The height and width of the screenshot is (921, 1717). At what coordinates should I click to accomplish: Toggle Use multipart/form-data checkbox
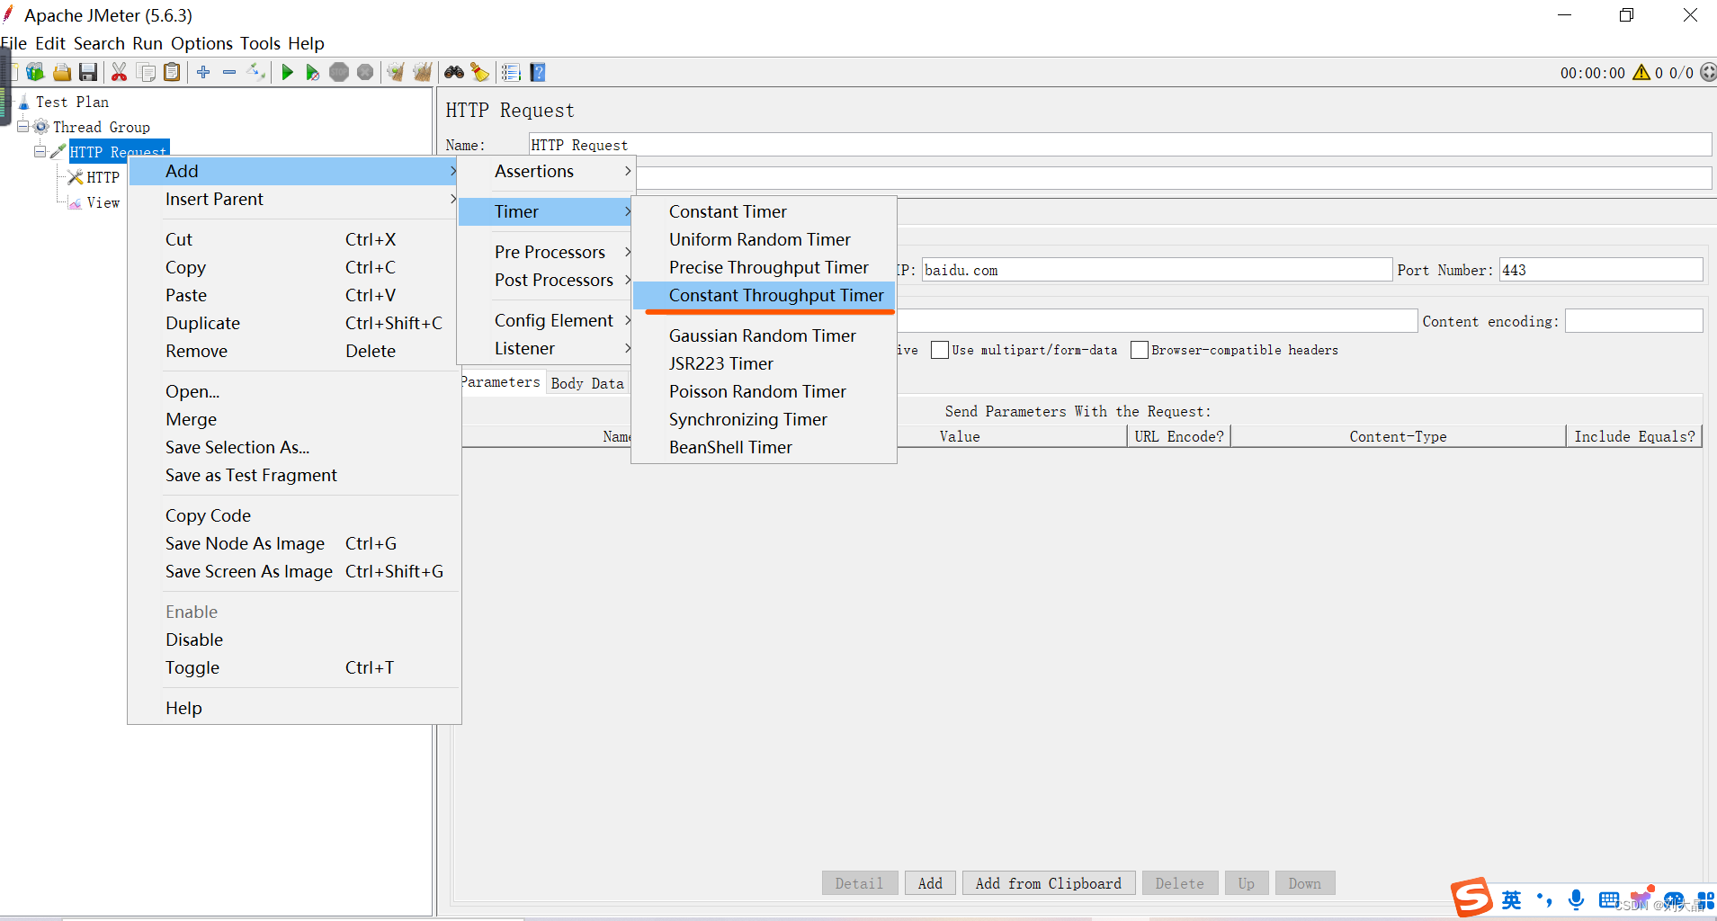point(940,350)
